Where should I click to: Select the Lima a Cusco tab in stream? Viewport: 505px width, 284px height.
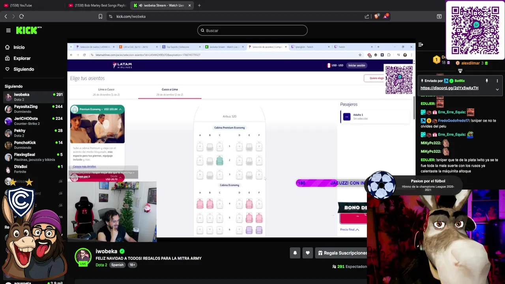[x=106, y=92]
